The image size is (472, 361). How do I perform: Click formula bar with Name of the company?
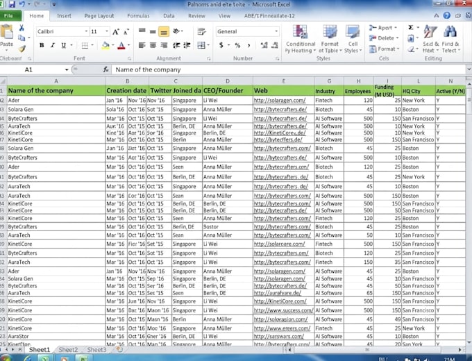(x=288, y=70)
